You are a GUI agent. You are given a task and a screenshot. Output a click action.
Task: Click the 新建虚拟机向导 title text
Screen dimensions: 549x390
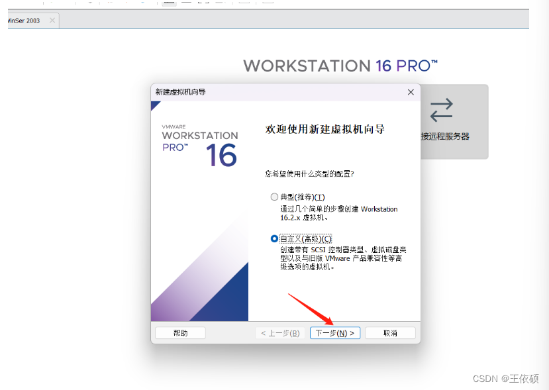tap(180, 92)
